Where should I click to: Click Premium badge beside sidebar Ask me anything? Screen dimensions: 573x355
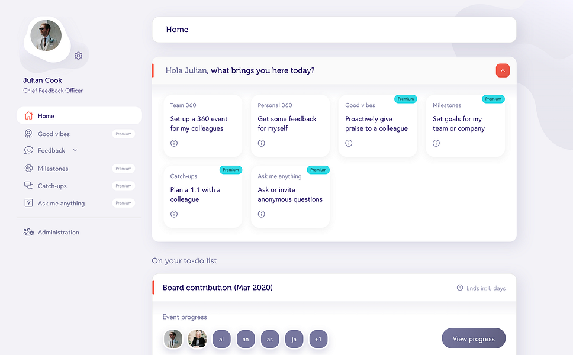pyautogui.click(x=124, y=203)
